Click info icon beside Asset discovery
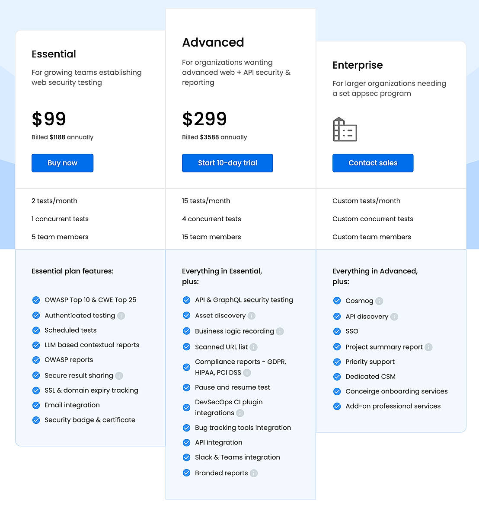The height and width of the screenshot is (511, 479). pos(252,316)
